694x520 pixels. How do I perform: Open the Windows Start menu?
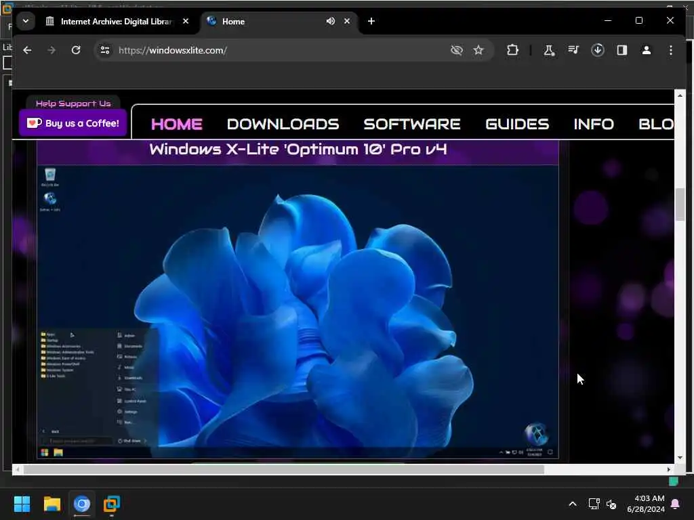[x=22, y=504]
